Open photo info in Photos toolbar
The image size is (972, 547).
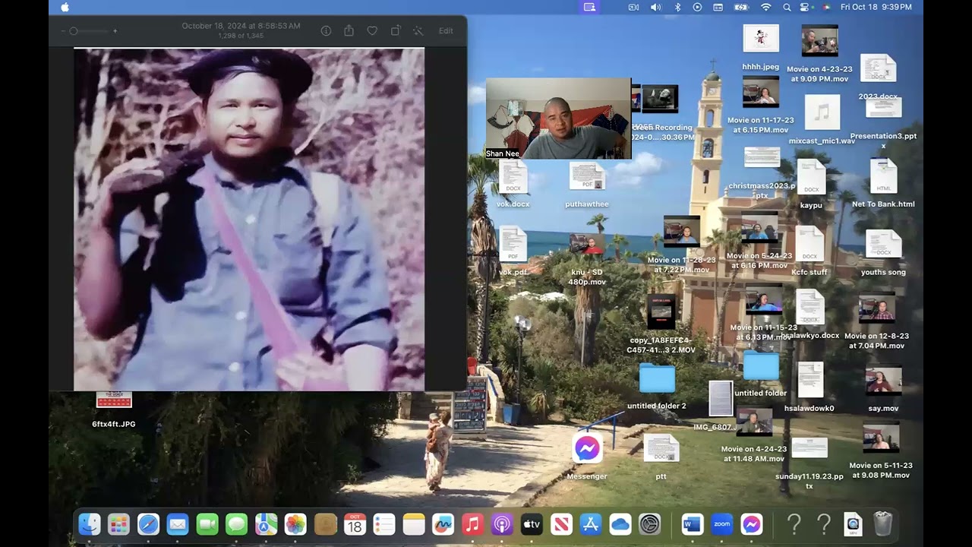point(326,31)
